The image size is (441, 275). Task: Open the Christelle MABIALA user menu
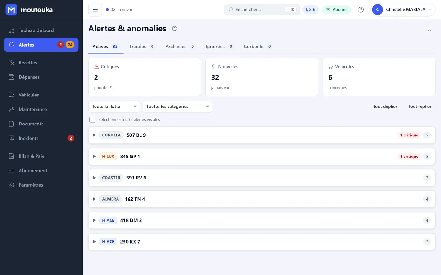pos(403,10)
